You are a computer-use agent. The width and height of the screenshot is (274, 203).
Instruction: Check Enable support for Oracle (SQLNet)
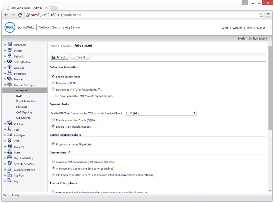pos(53,120)
